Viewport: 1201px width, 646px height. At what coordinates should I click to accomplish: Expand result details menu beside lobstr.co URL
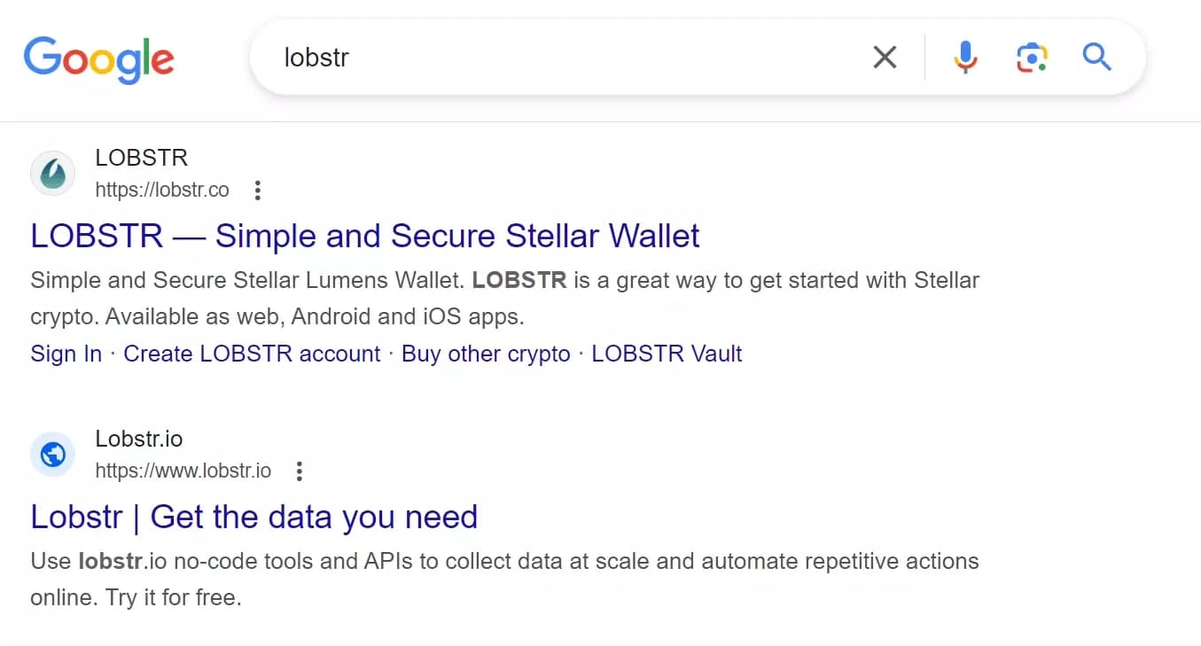[256, 190]
